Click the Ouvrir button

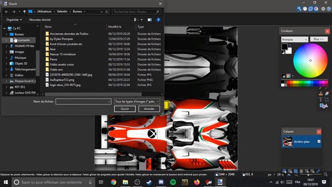pyautogui.click(x=125, y=109)
